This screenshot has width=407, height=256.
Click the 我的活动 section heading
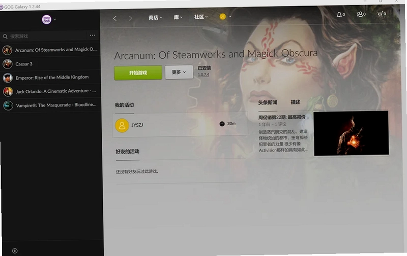click(124, 105)
